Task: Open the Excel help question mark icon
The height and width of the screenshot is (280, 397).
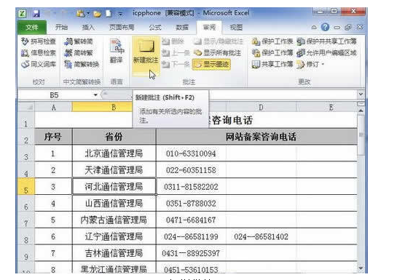Action: (x=325, y=27)
